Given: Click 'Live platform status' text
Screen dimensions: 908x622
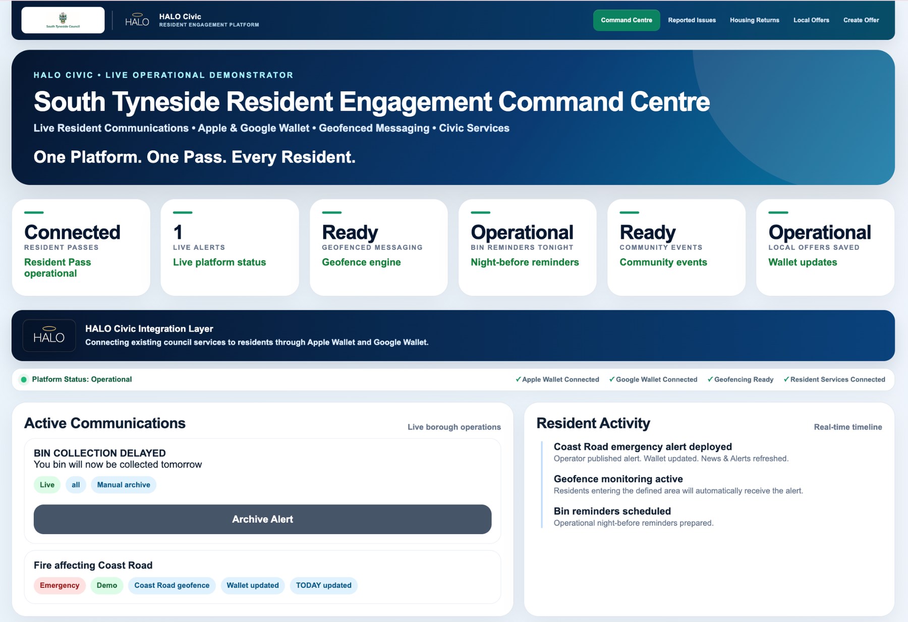Looking at the screenshot, I should 219,262.
